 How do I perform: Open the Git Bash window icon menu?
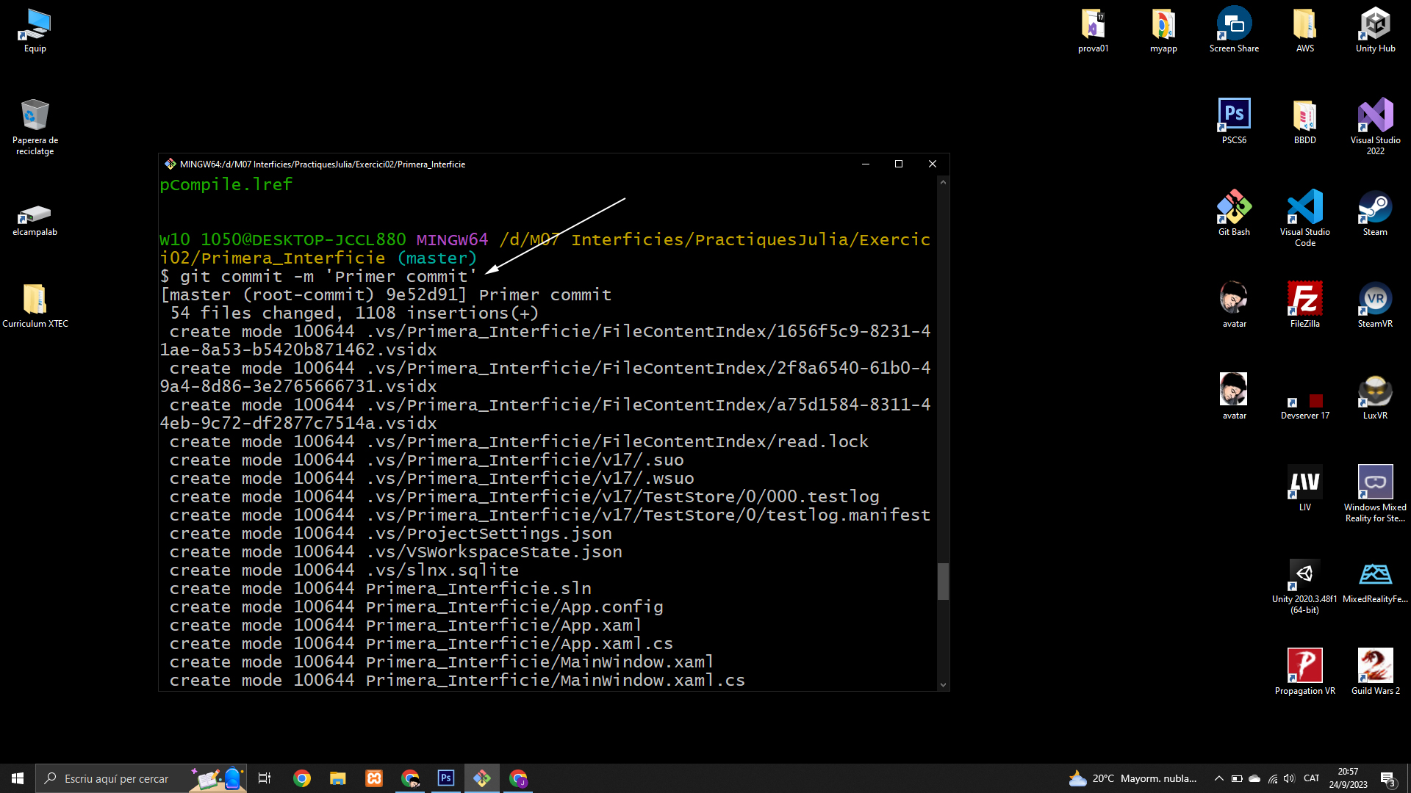coord(170,164)
